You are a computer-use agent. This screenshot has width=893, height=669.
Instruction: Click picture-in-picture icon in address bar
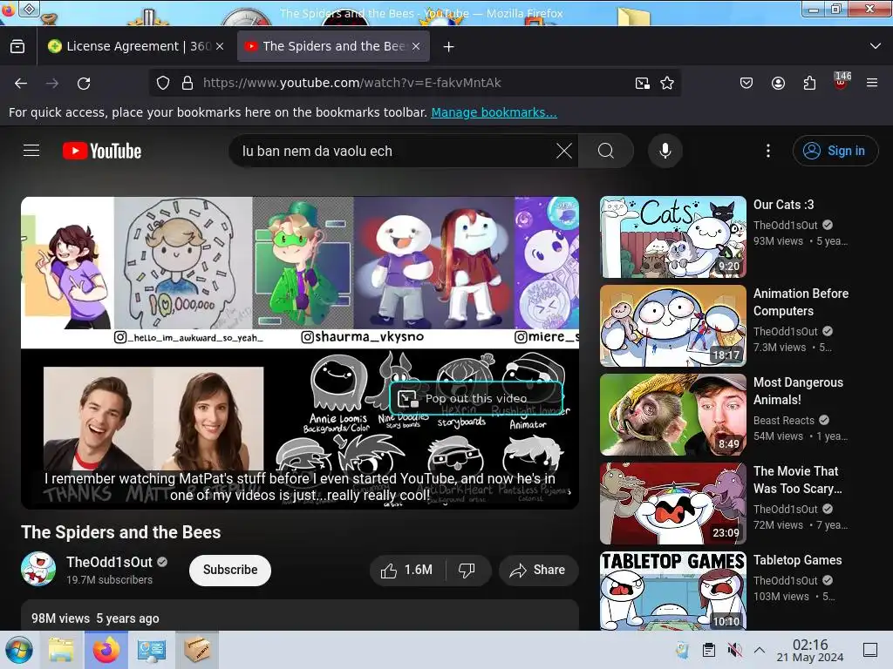[x=643, y=83]
